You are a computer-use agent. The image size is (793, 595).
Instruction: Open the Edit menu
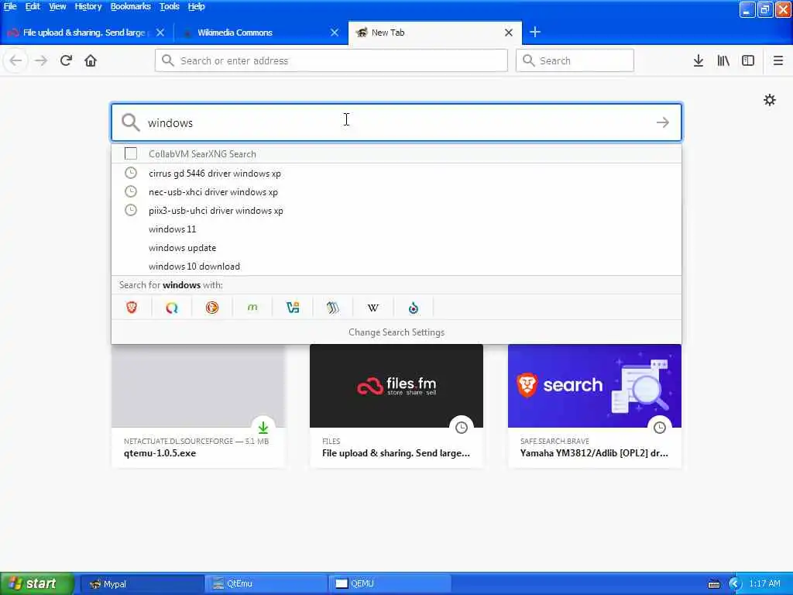coord(33,6)
